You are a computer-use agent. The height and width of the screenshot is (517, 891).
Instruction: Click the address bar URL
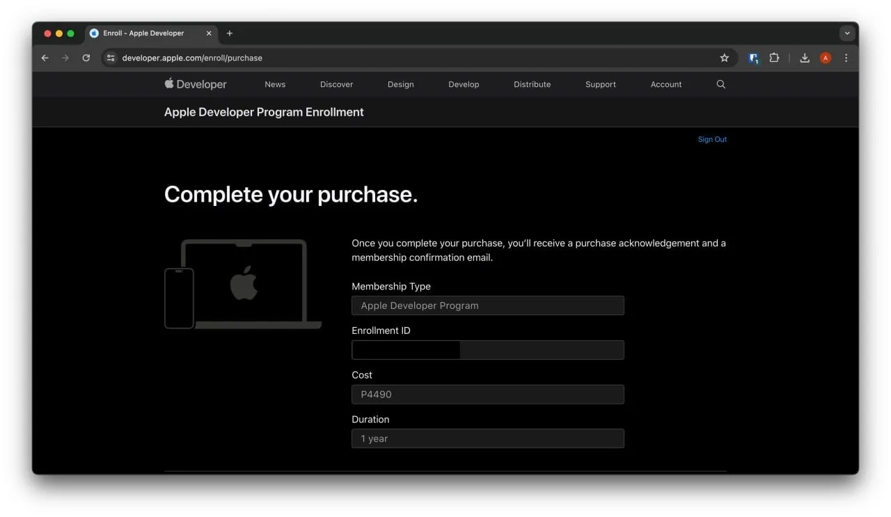point(192,58)
